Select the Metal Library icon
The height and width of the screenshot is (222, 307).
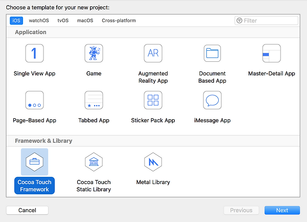point(153,162)
